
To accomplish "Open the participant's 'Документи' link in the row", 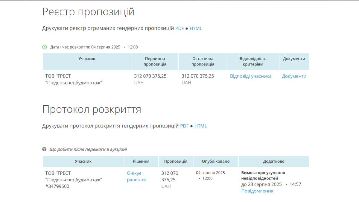I will 294,76.
